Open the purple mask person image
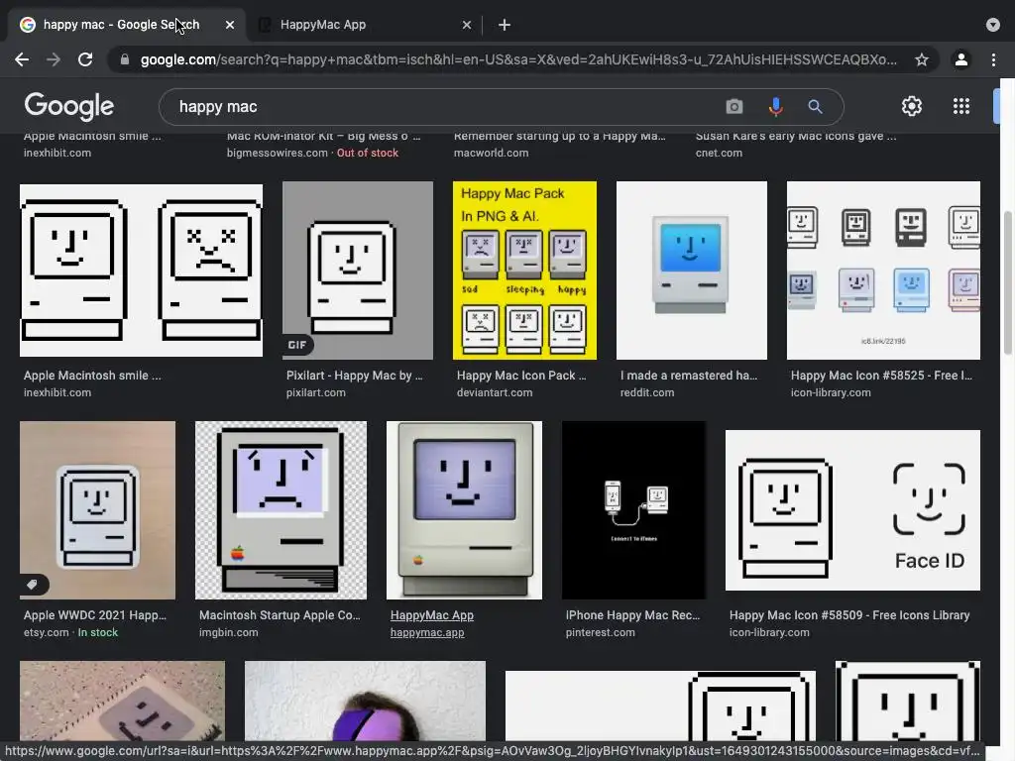The image size is (1015, 761). (x=365, y=701)
